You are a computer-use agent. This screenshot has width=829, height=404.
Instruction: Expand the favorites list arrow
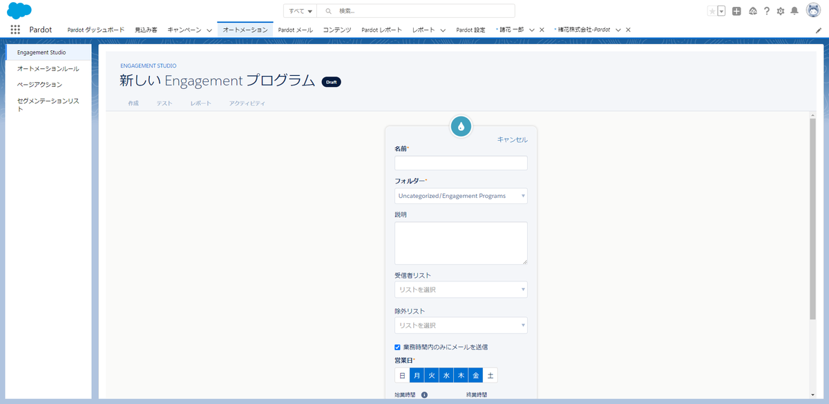click(721, 11)
